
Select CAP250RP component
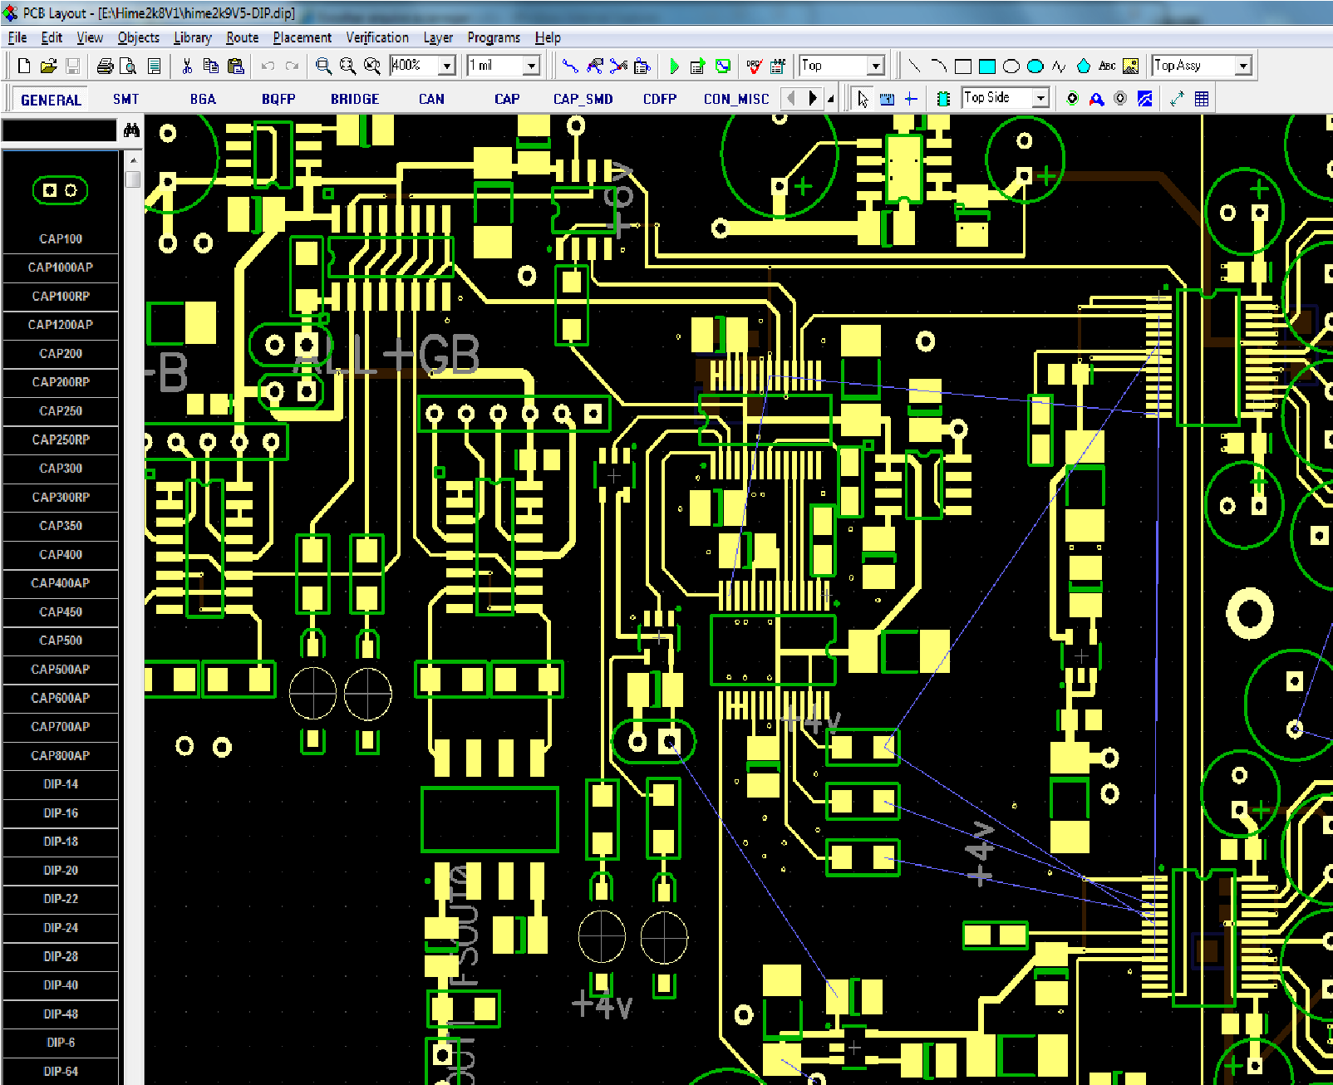pyautogui.click(x=61, y=439)
